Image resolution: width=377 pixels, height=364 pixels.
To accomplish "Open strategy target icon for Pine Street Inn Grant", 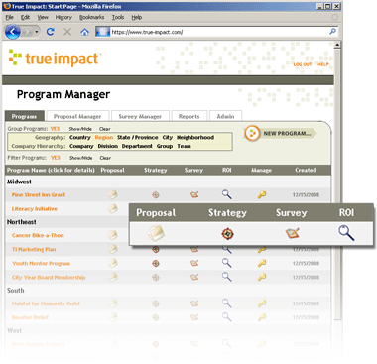I will point(156,195).
